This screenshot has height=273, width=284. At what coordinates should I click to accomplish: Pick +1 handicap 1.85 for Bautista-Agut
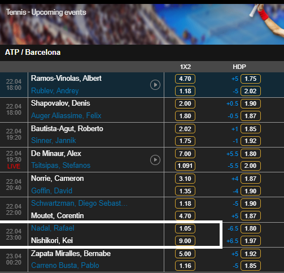point(251,129)
